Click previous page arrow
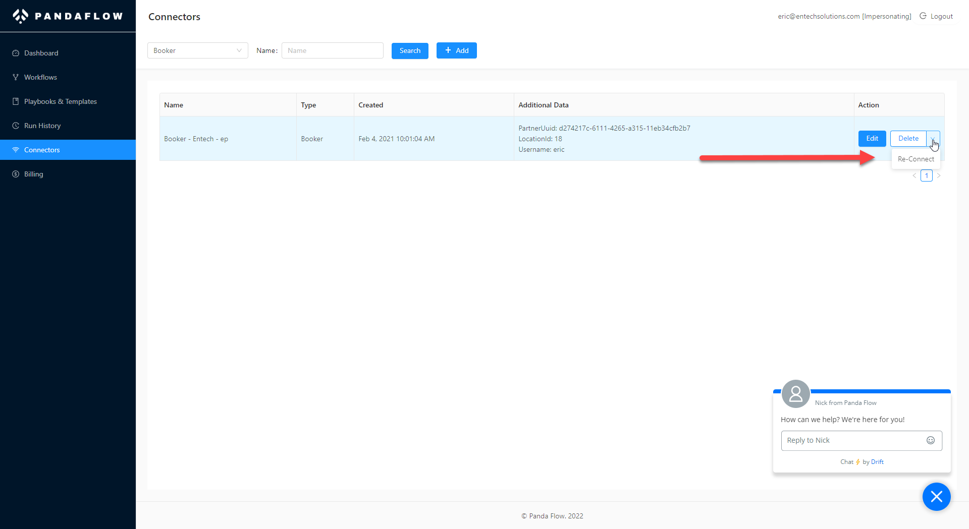 (x=914, y=175)
